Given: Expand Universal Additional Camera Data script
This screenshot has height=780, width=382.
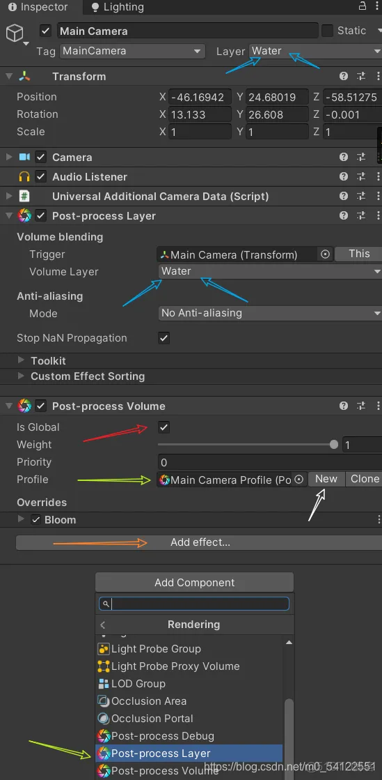Looking at the screenshot, I should coord(9,196).
